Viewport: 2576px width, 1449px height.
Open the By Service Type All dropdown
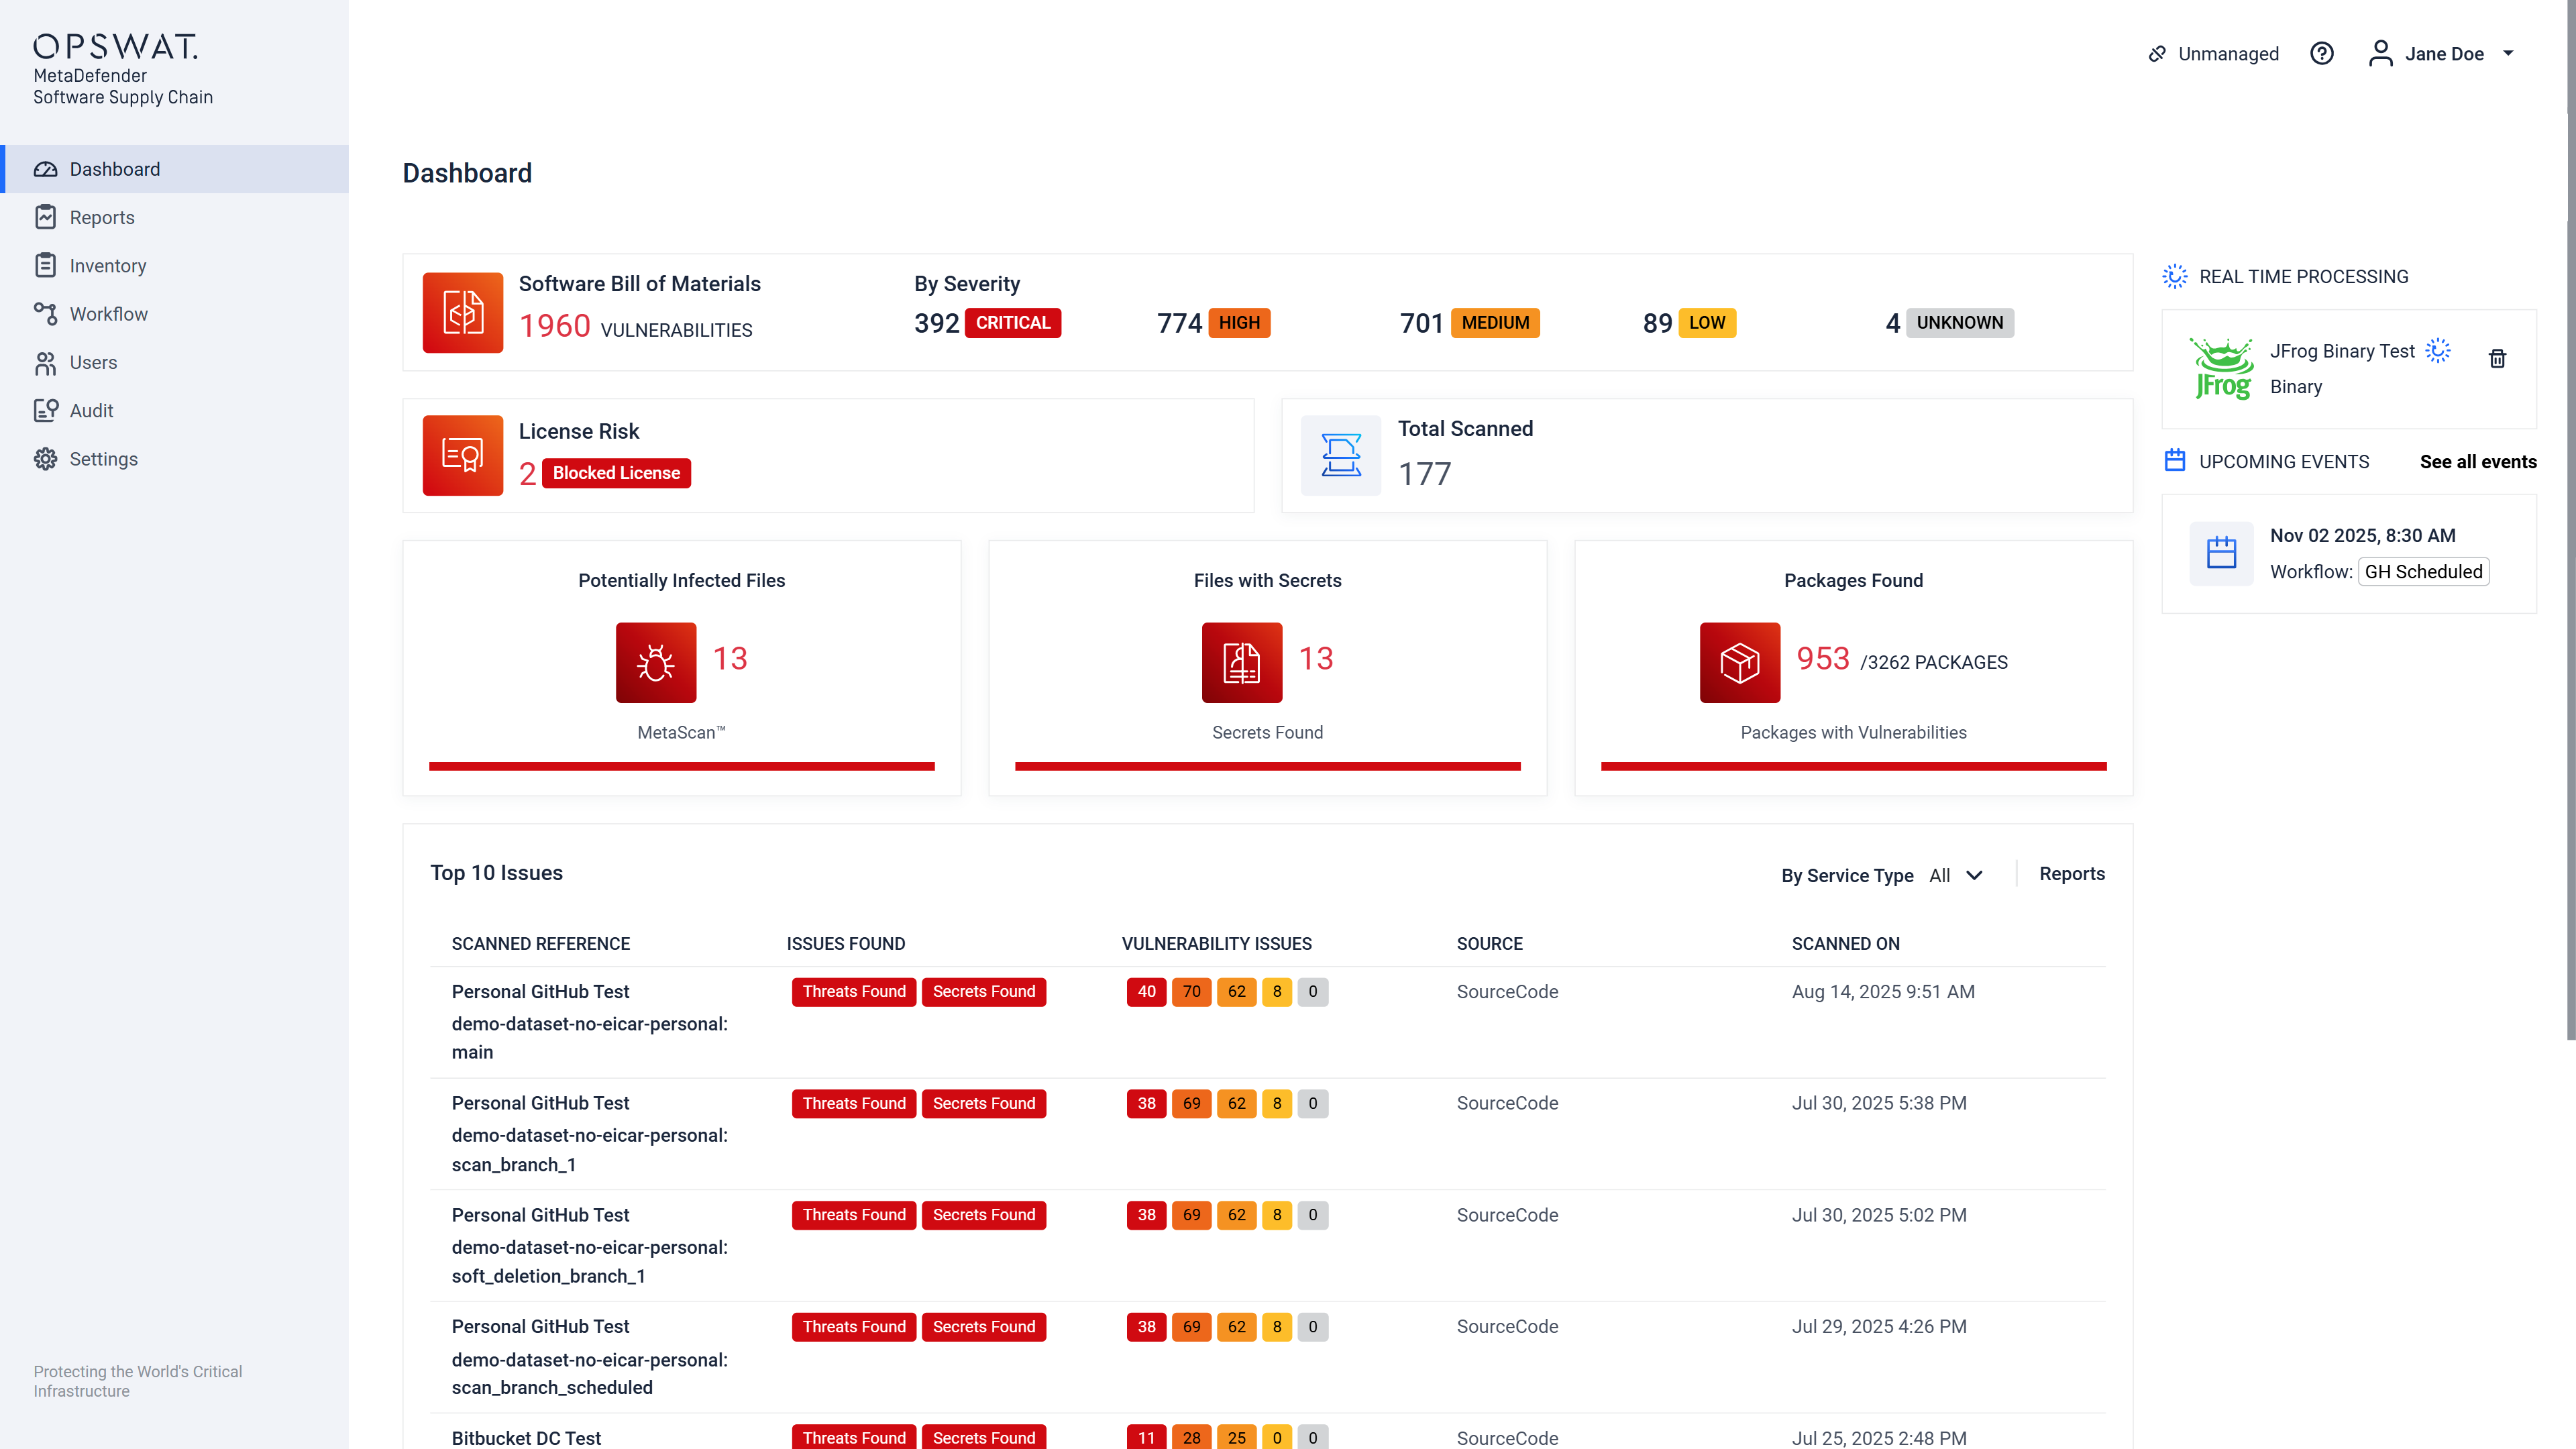(x=1956, y=876)
